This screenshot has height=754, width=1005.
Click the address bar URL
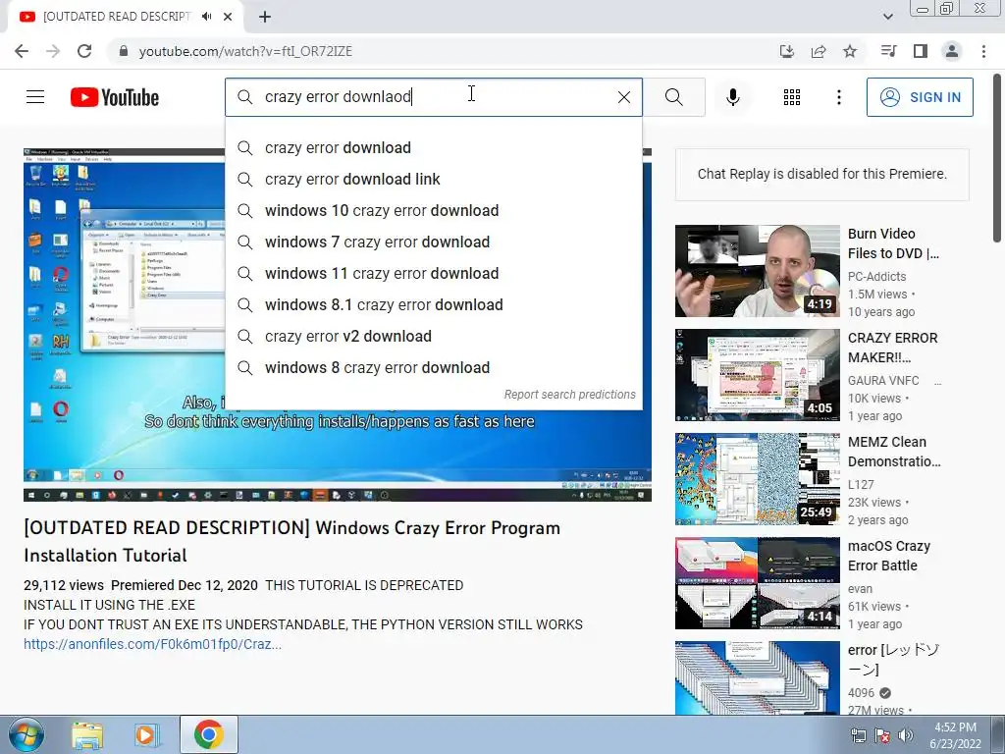pyautogui.click(x=245, y=51)
